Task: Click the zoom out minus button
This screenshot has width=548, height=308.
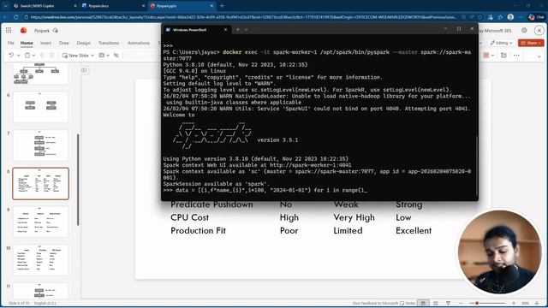Action: click(461, 304)
